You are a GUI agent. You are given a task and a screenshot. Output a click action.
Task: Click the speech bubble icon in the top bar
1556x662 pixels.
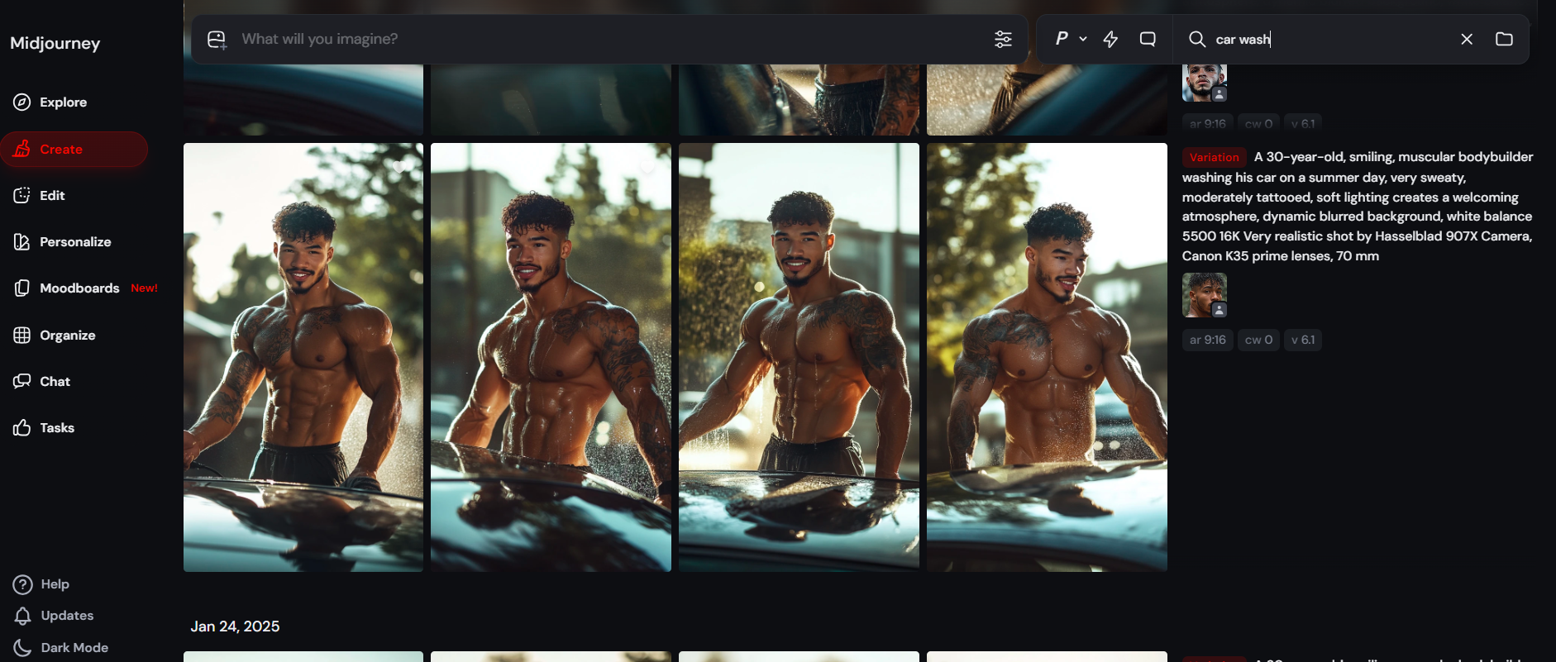[x=1148, y=39]
